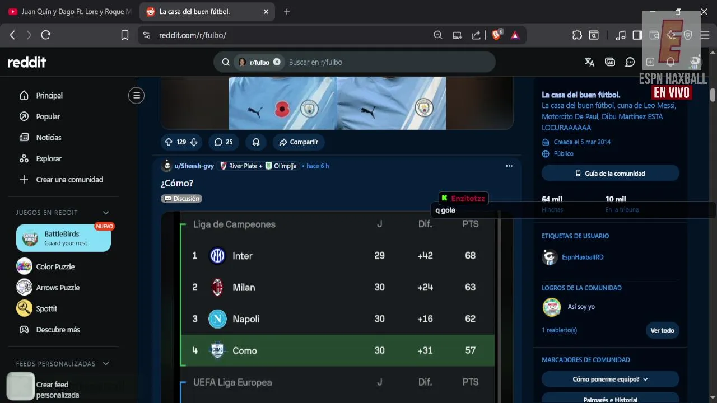Reload the current page

(x=46, y=35)
